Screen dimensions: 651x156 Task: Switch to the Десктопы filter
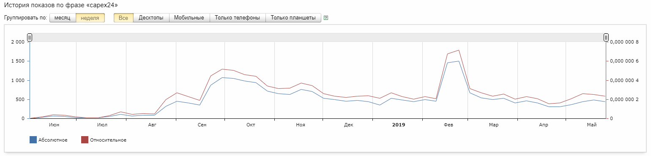(151, 18)
